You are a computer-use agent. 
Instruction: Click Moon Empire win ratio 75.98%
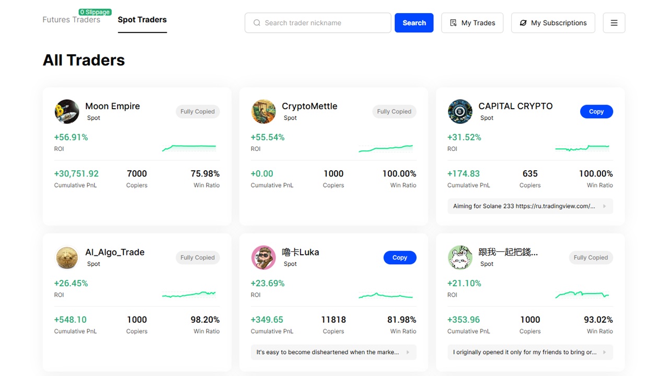click(205, 174)
